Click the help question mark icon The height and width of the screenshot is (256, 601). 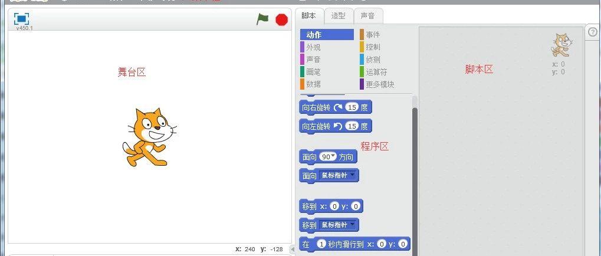[594, 33]
